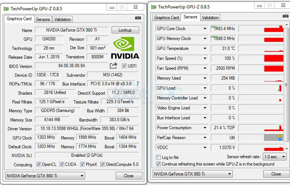Enable the Log to file checkbox

pos(158,157)
